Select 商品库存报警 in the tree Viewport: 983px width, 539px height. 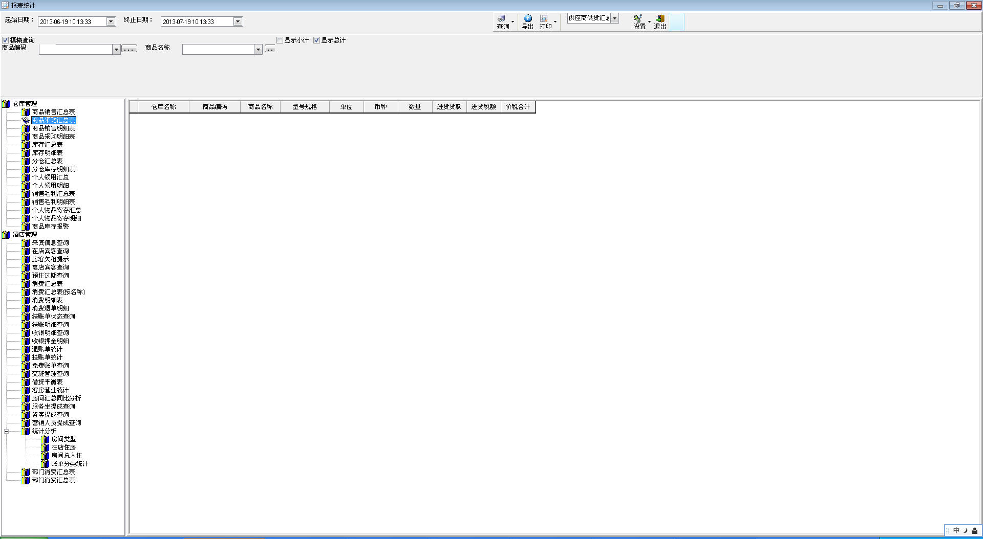(x=50, y=227)
